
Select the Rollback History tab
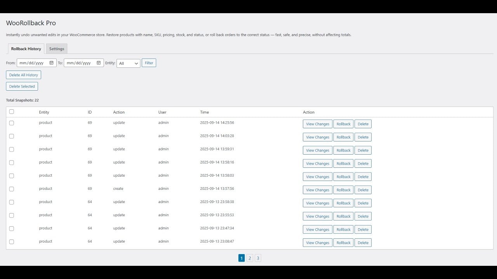click(26, 49)
